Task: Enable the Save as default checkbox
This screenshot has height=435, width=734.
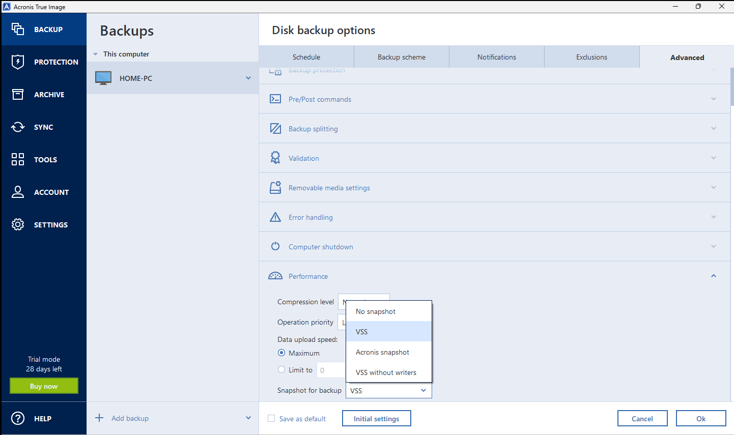Action: tap(271, 418)
